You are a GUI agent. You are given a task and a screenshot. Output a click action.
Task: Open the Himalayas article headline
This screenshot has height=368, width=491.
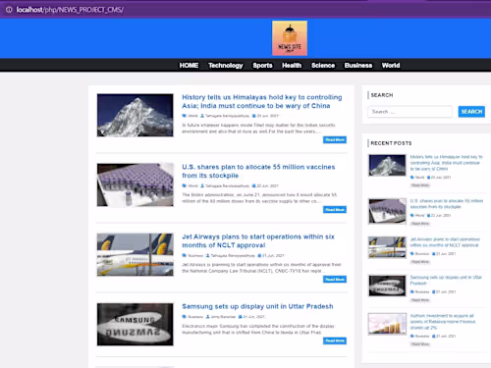(x=262, y=101)
